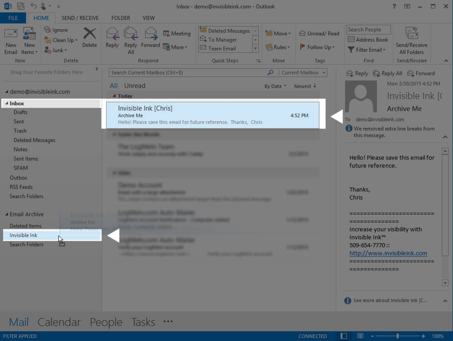Open the New Items button
Viewport: 453px width, 341px height.
coord(29,41)
